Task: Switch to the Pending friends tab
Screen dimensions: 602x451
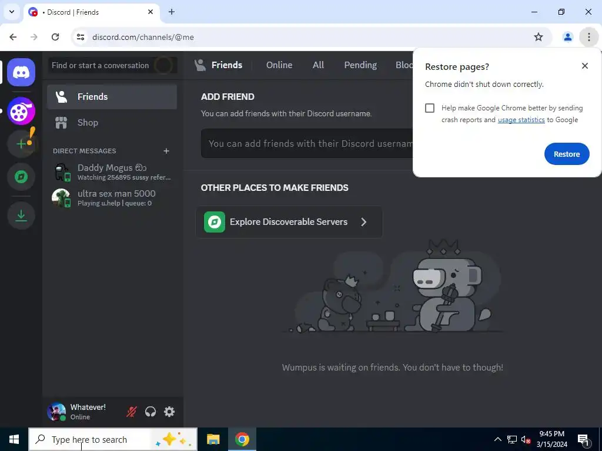Action: coord(360,65)
